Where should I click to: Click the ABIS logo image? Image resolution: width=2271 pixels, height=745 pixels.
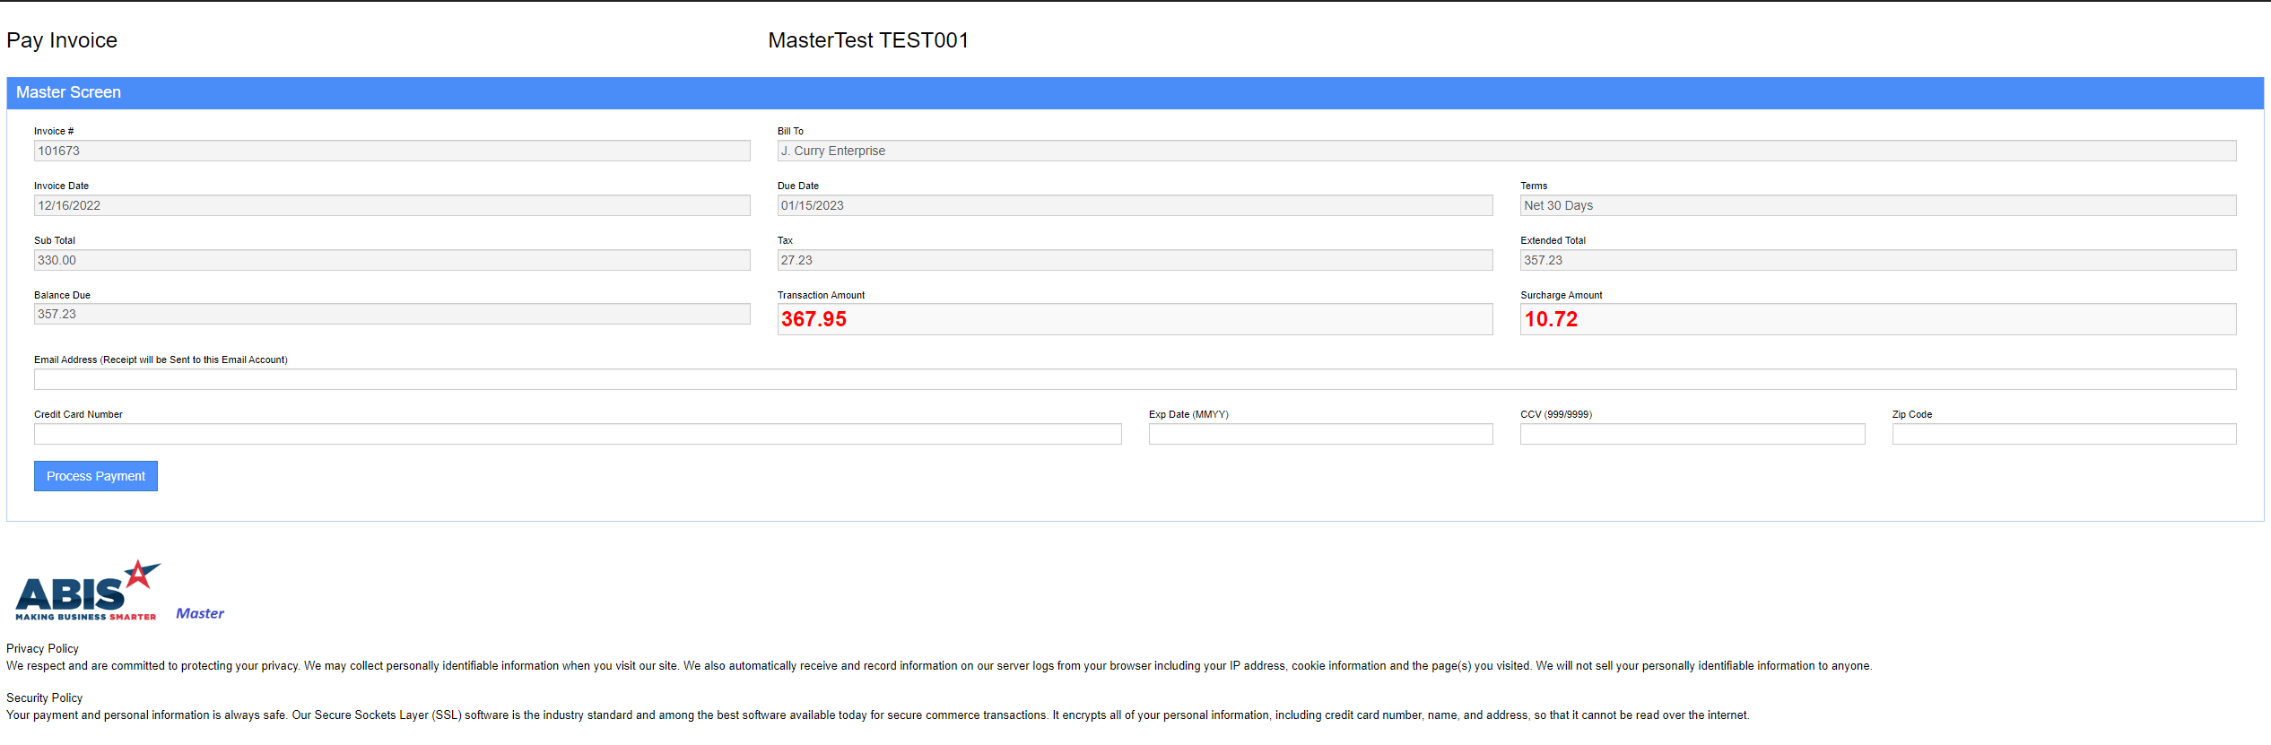87,591
